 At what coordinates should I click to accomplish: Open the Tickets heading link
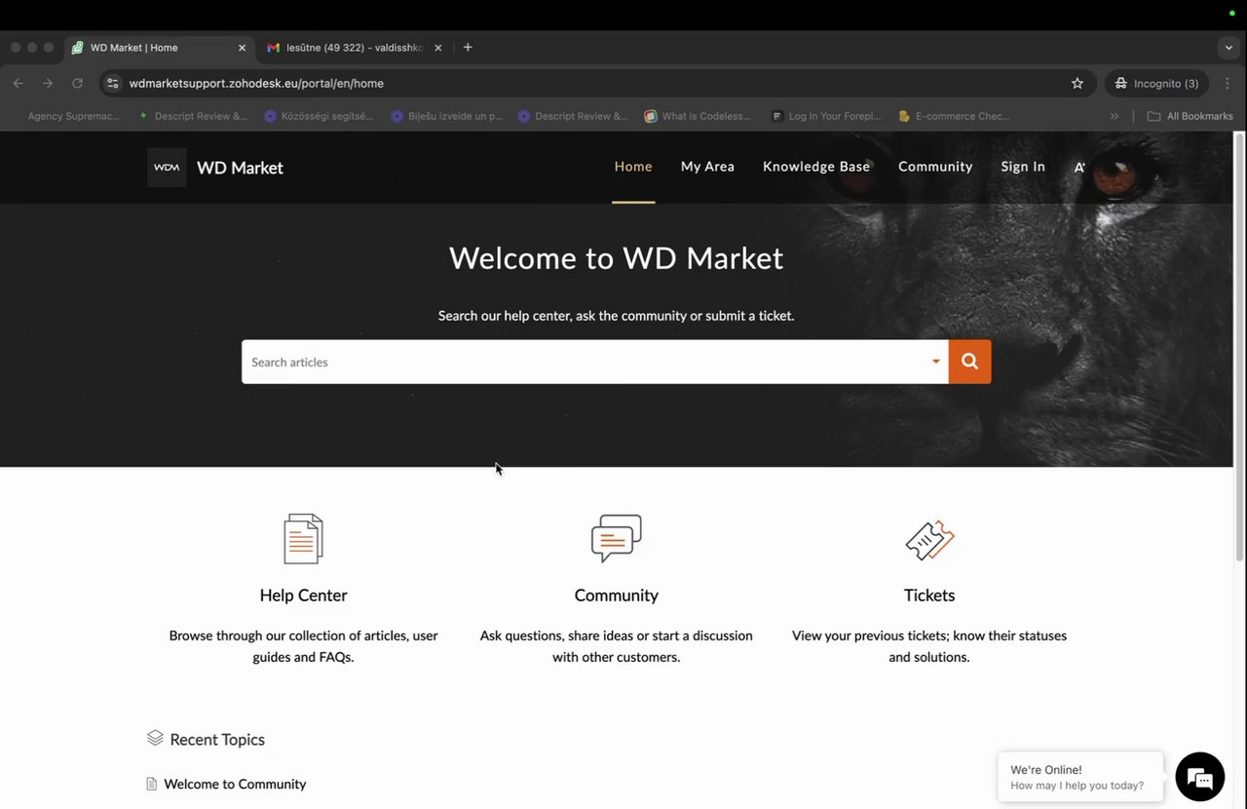pyautogui.click(x=929, y=596)
